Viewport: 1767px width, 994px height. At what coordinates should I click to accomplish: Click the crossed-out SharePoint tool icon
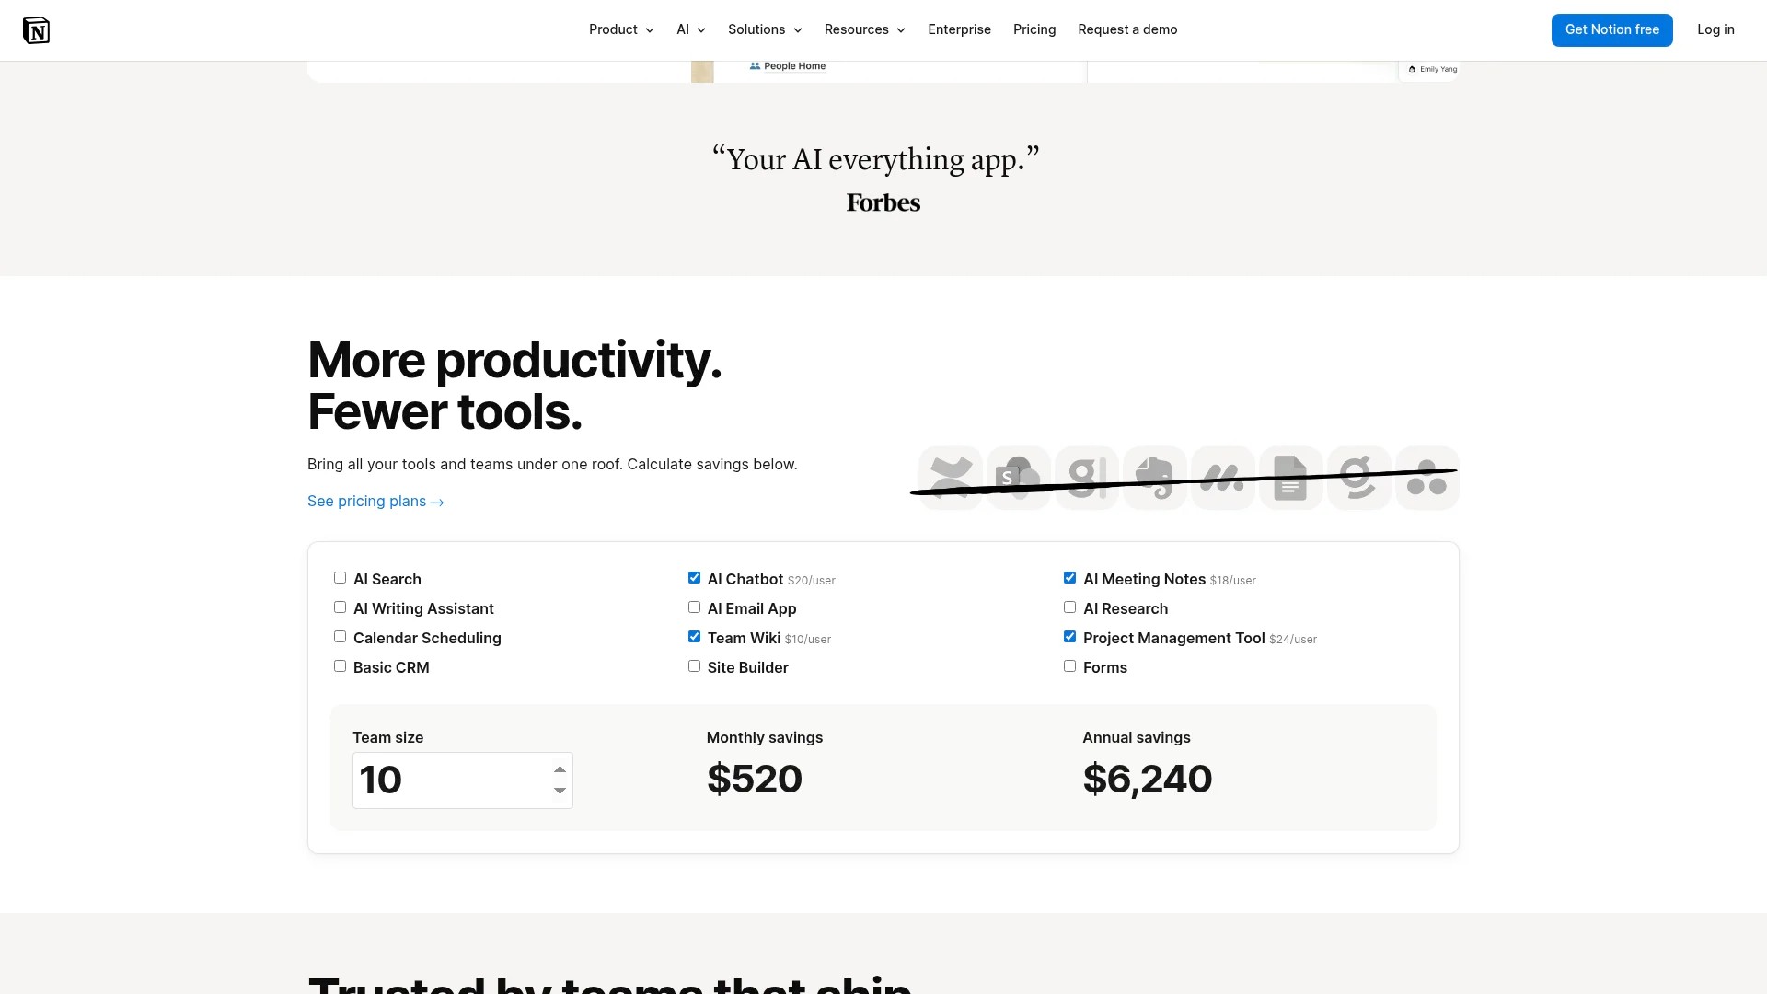1018,478
